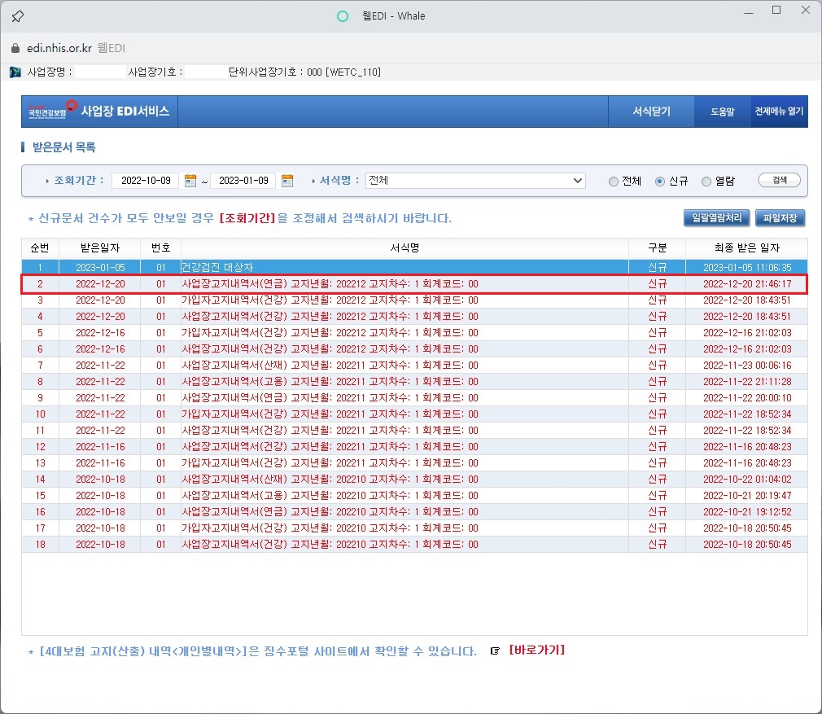Image resolution: width=822 pixels, height=714 pixels.
Task: Click the 받은문서 목록 heading
Action: [x=64, y=147]
